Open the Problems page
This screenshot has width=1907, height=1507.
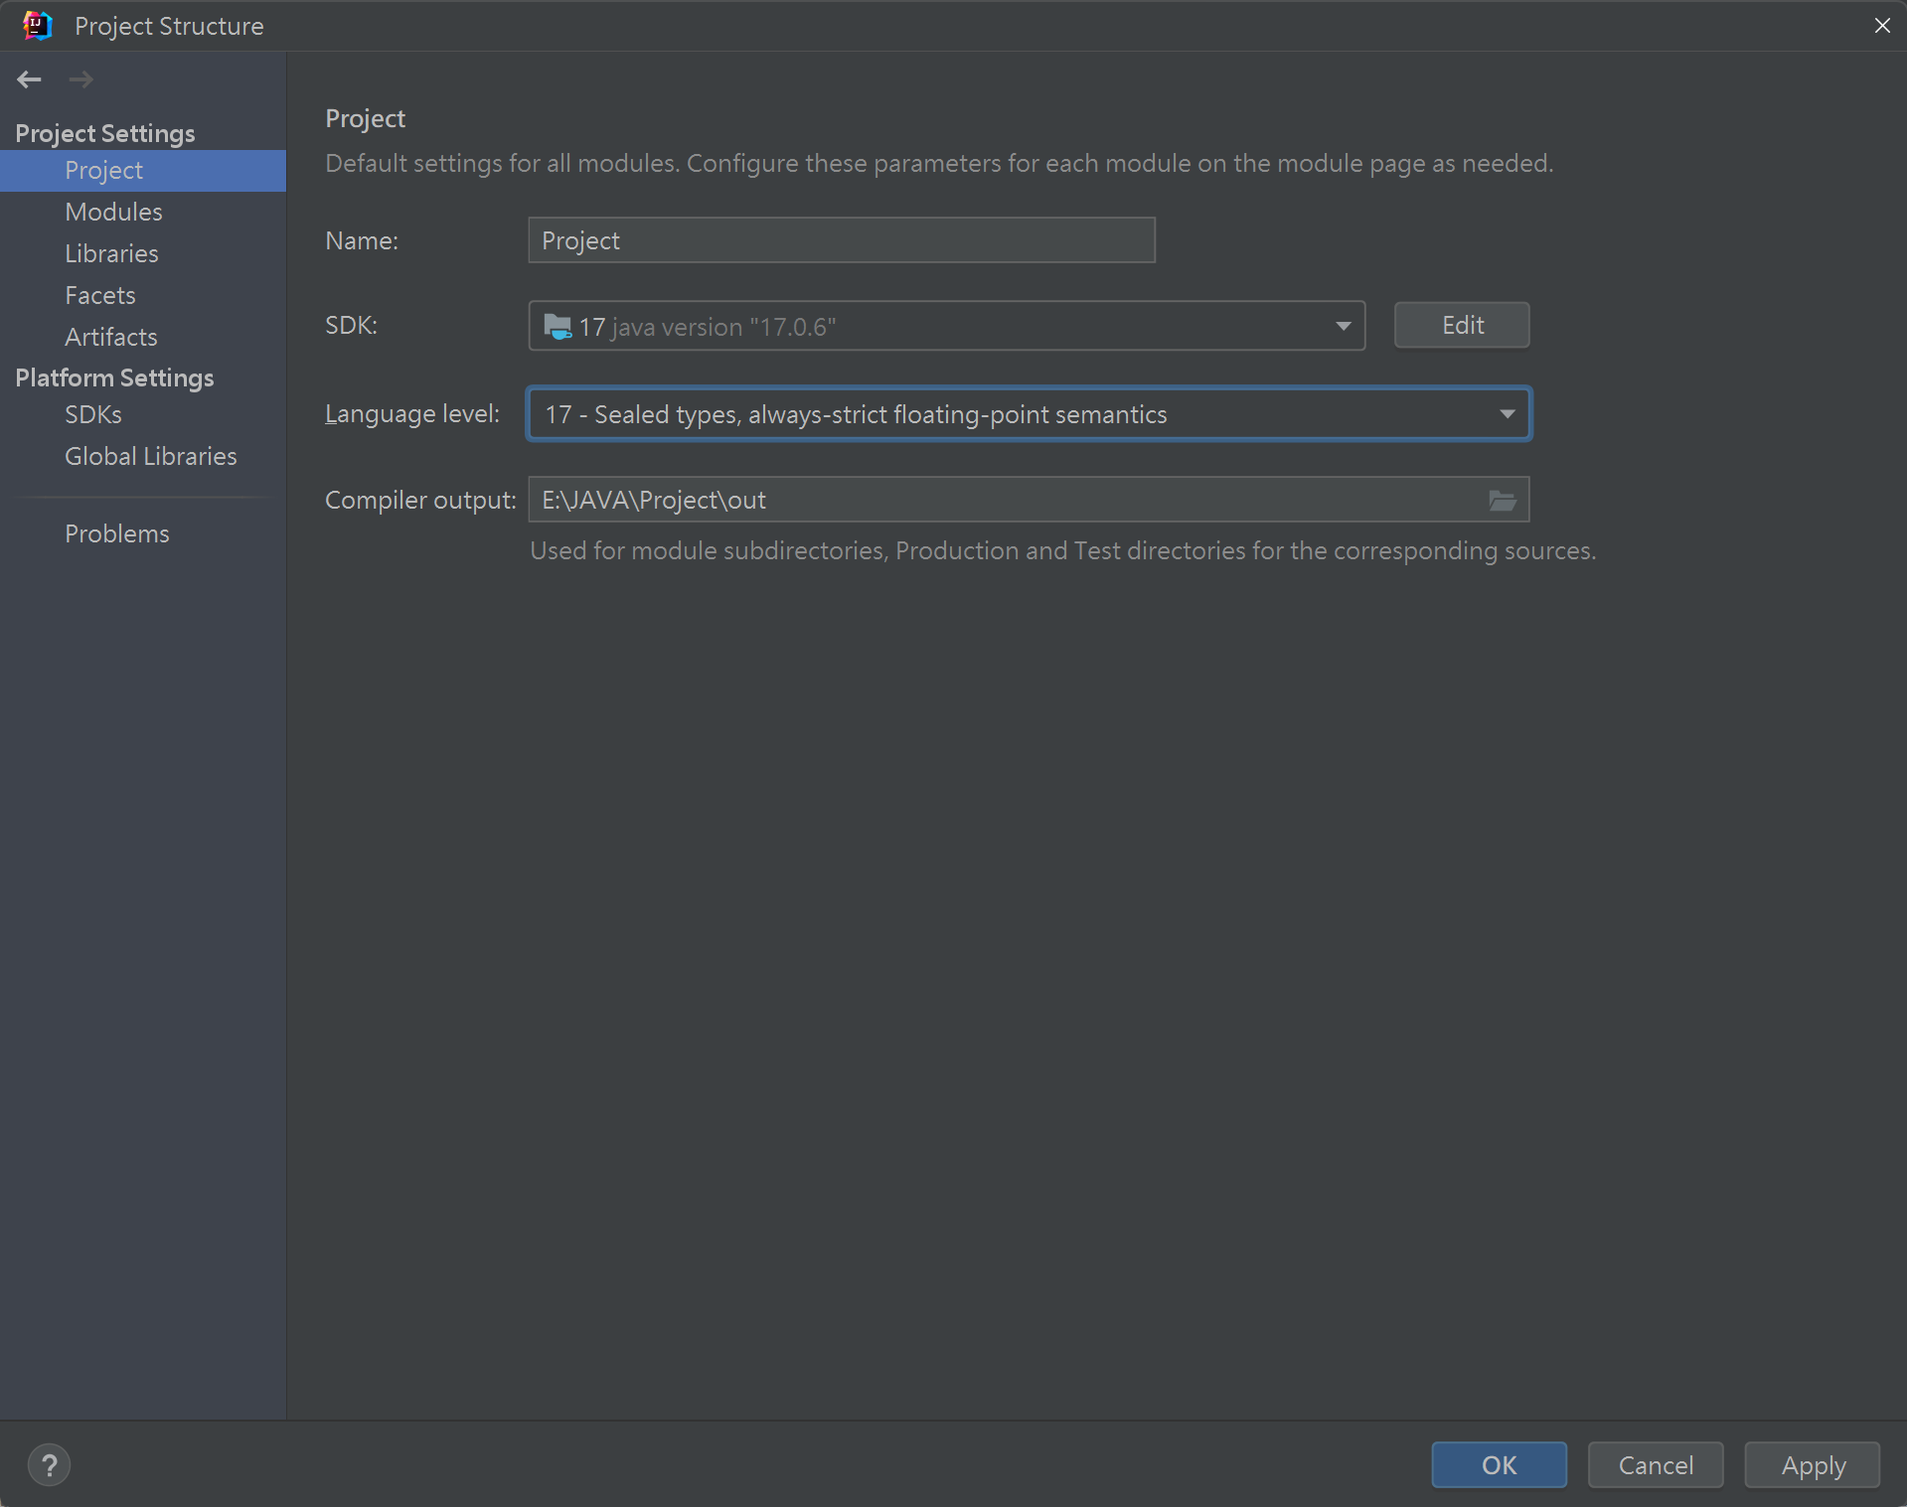tap(143, 533)
